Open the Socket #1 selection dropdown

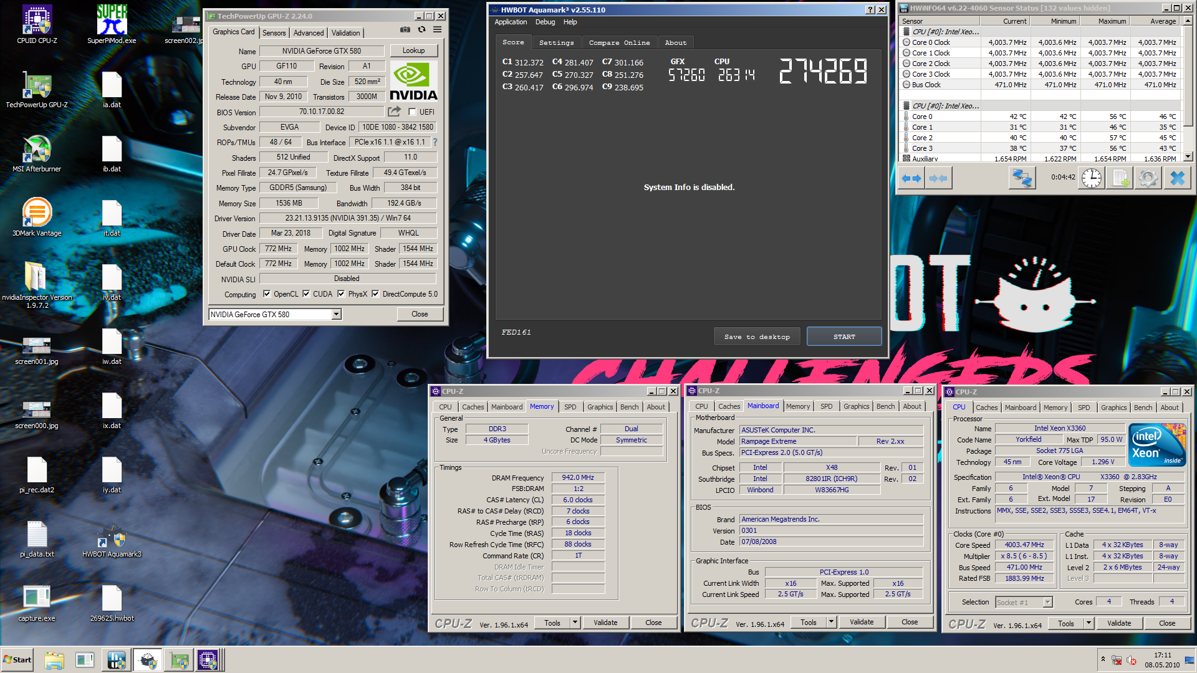pyautogui.click(x=1024, y=602)
